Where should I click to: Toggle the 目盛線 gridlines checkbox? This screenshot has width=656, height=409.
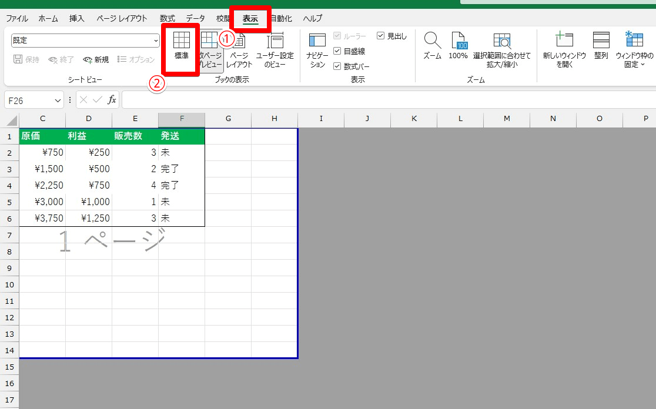point(337,51)
